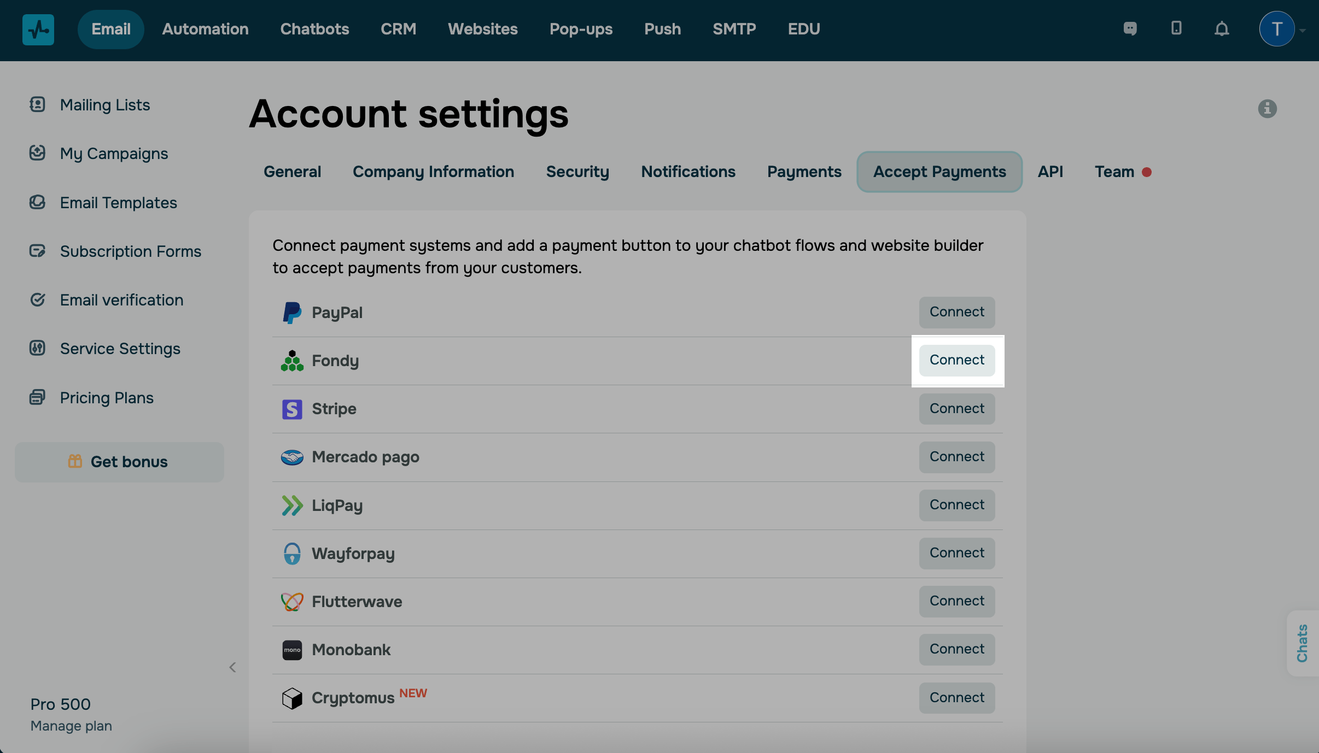Click the Get bonus button
Image resolution: width=1319 pixels, height=753 pixels.
pos(119,462)
